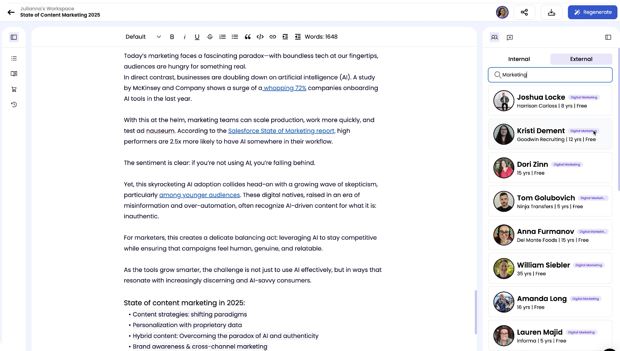Screen dimensions: 620x351
Task: Click Kristi Dement's profile photo
Action: (504, 134)
